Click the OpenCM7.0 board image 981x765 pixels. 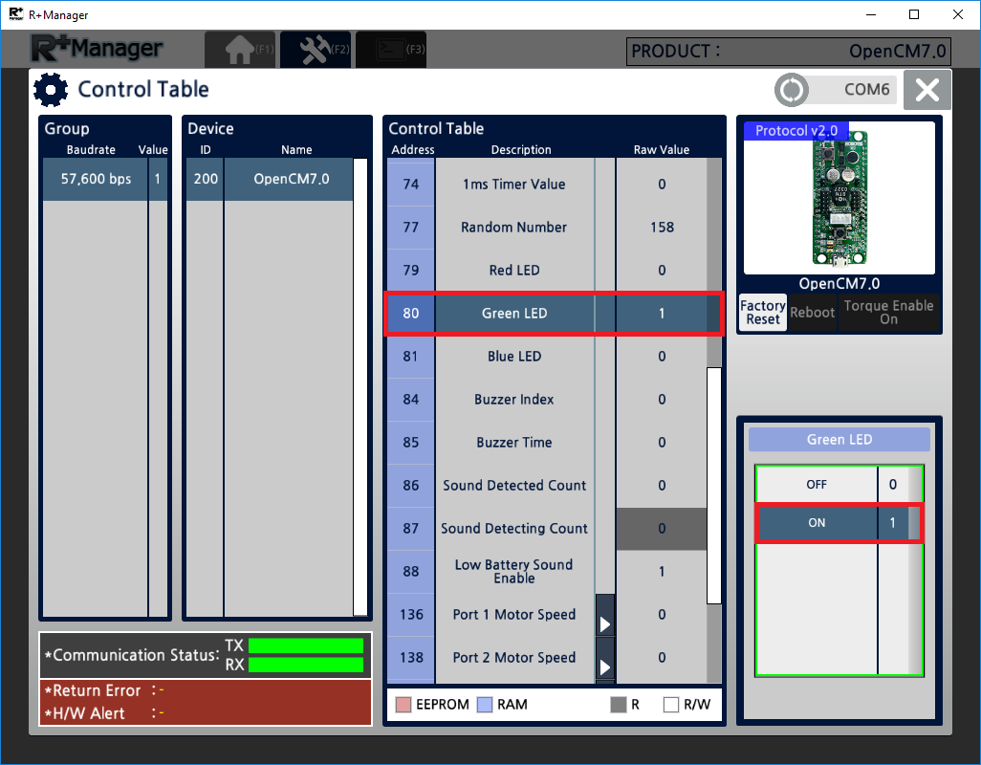pyautogui.click(x=839, y=199)
